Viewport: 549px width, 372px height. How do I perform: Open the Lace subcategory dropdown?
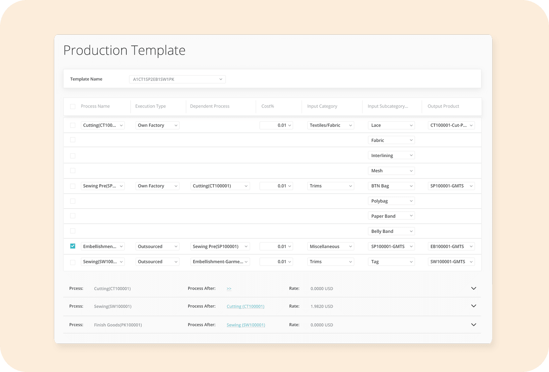[391, 125]
